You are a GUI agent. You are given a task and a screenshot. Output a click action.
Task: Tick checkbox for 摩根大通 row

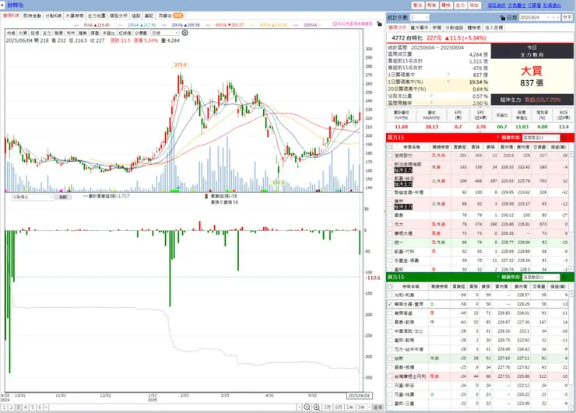(x=390, y=233)
